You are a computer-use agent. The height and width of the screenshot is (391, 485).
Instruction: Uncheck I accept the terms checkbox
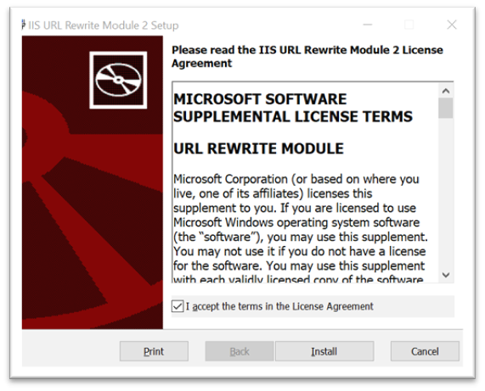(178, 306)
